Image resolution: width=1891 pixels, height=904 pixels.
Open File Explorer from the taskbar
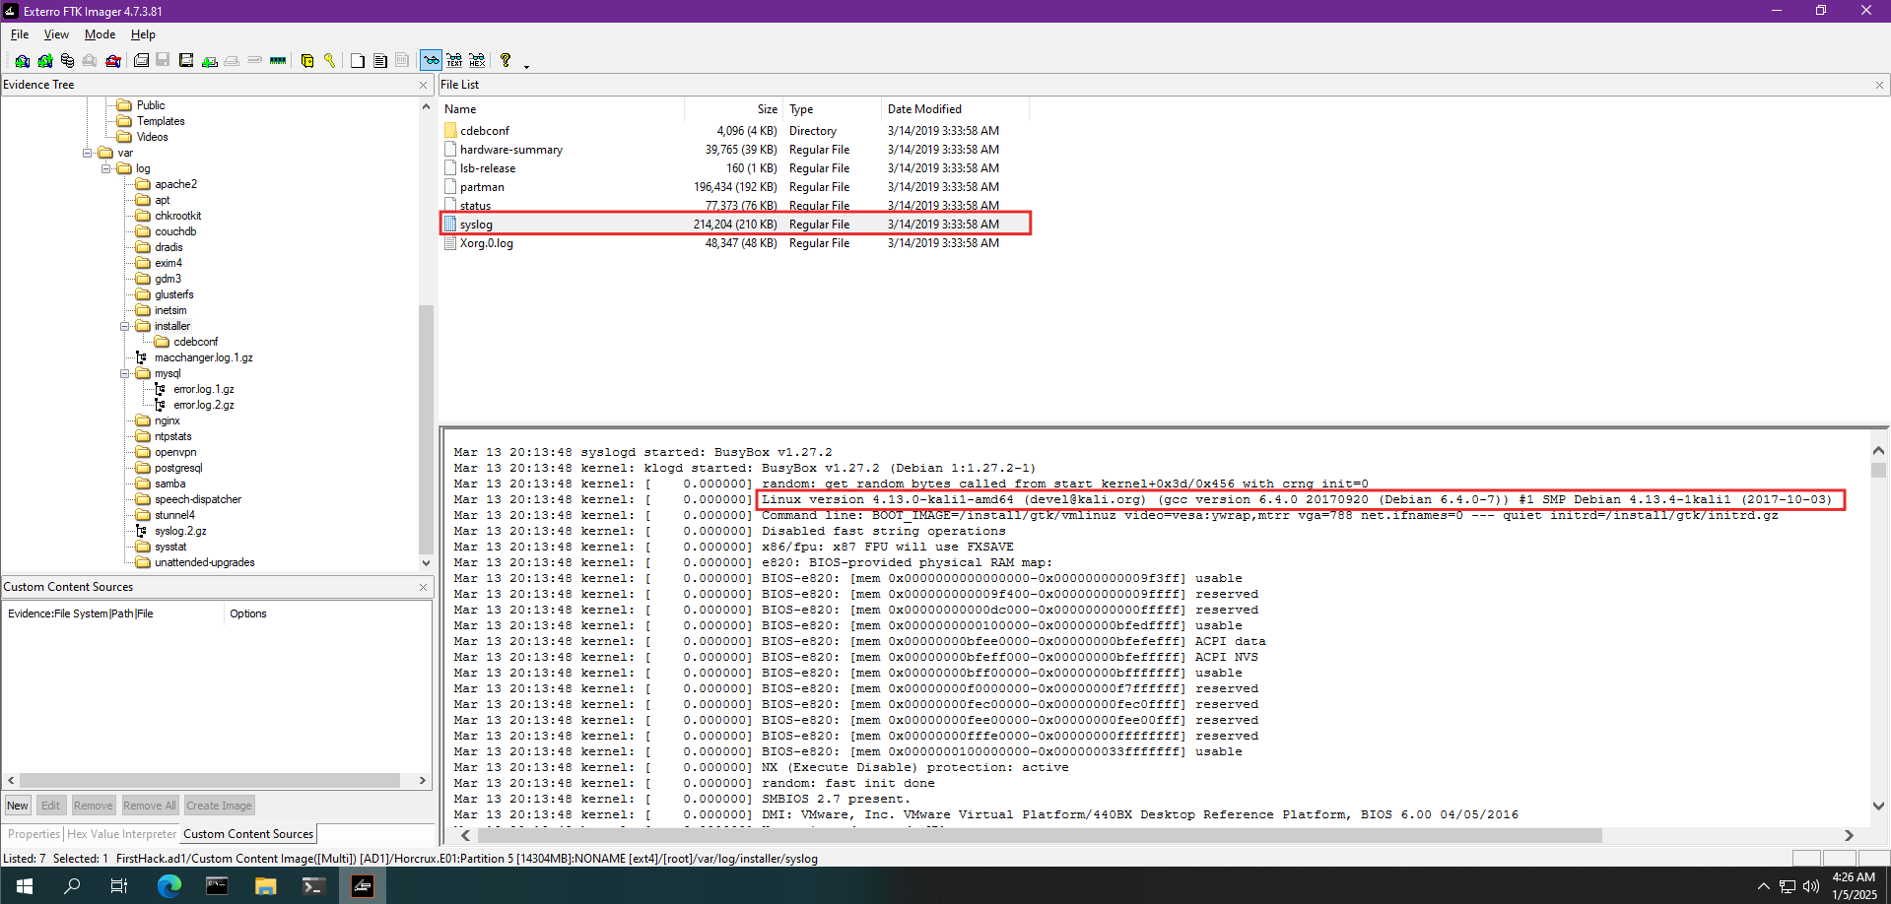coord(265,885)
